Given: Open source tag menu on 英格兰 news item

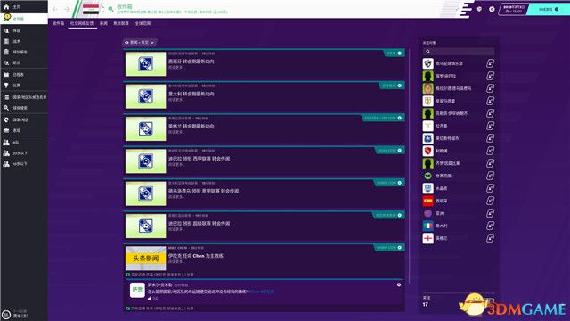Looking at the screenshot, I should point(383,118).
